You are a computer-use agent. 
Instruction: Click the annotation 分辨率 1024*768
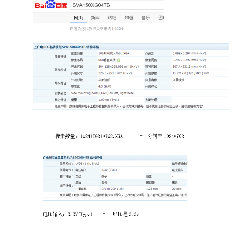pyautogui.click(x=166, y=136)
